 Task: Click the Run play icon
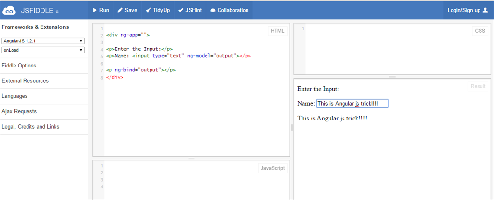click(x=95, y=10)
